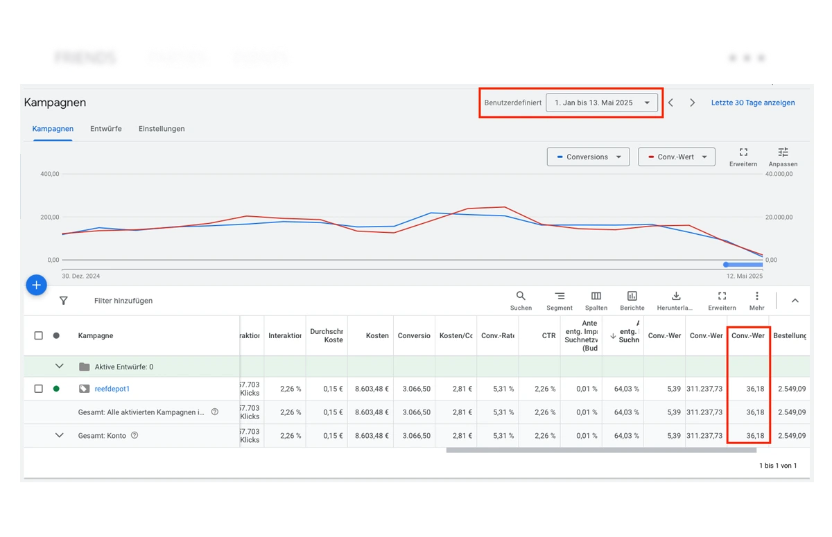Click the blue range slider handle under the chart

[x=726, y=265]
